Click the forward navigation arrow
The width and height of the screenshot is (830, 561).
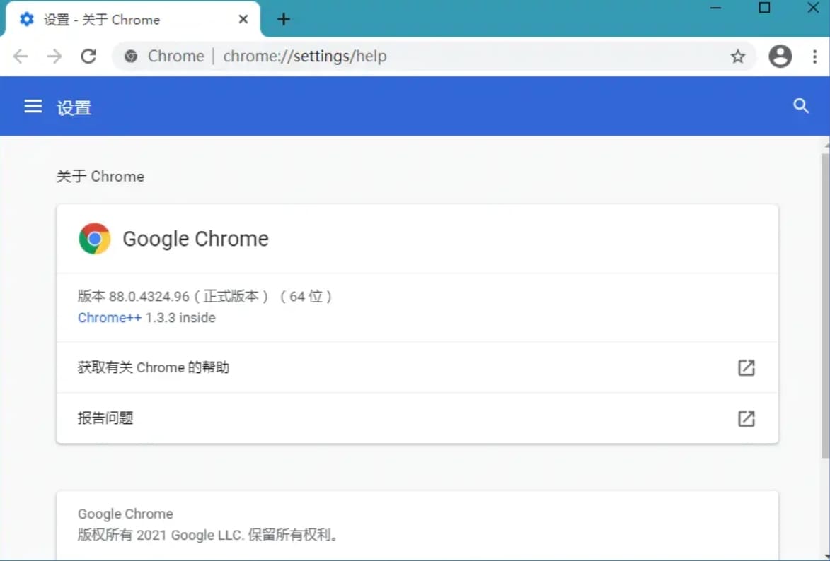(54, 56)
